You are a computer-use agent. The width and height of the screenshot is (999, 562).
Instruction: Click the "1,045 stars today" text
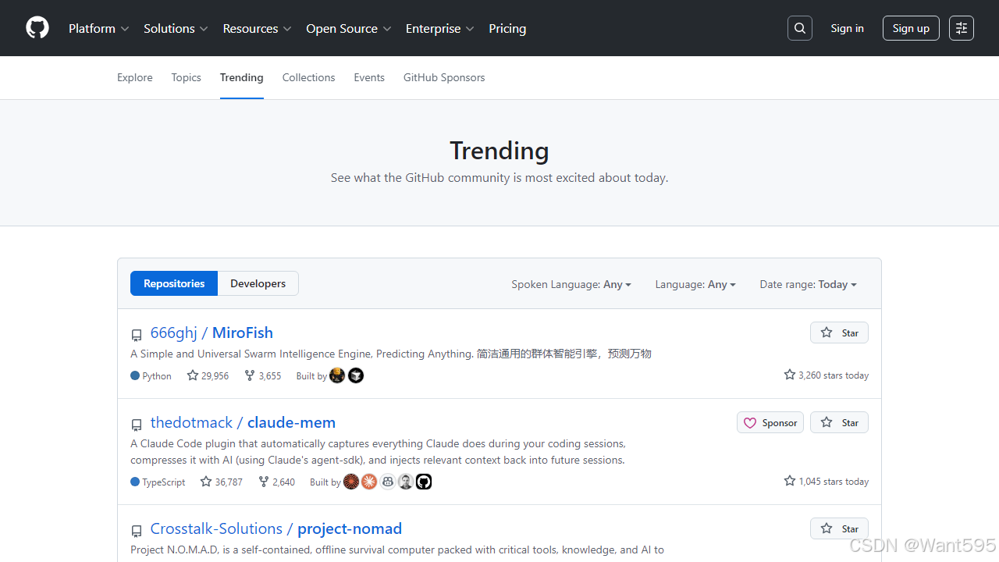(827, 482)
